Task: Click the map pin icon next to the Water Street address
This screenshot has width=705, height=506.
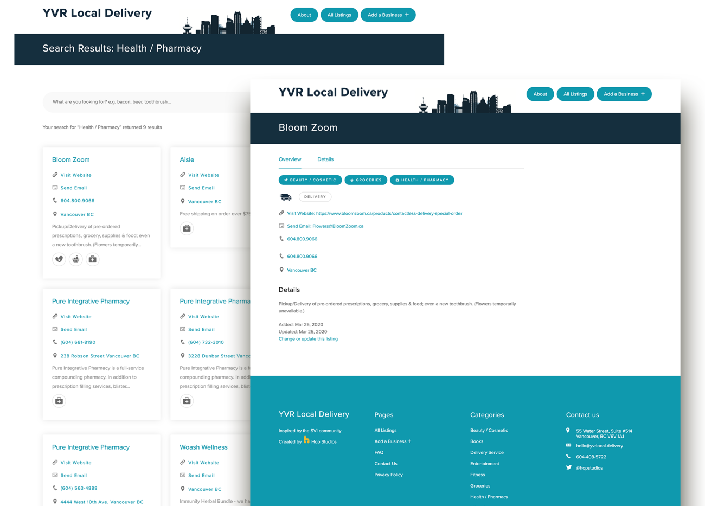Action: pos(568,430)
